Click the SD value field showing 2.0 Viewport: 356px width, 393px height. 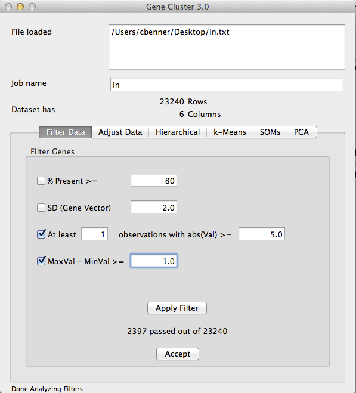pyautogui.click(x=154, y=207)
